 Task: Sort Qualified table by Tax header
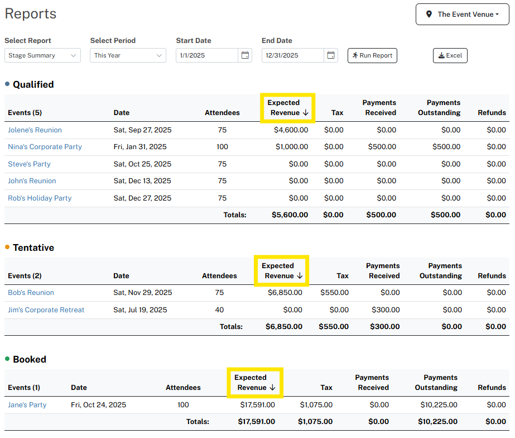[338, 113]
